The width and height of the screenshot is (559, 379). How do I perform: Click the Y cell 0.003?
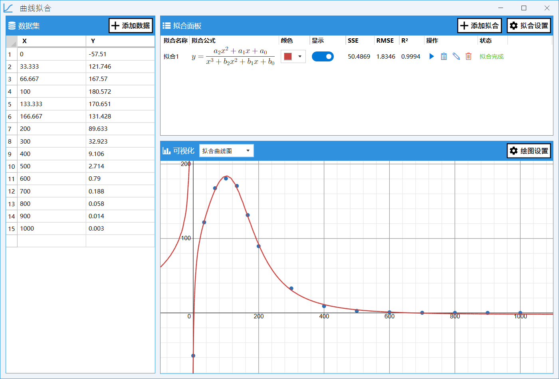coord(120,229)
